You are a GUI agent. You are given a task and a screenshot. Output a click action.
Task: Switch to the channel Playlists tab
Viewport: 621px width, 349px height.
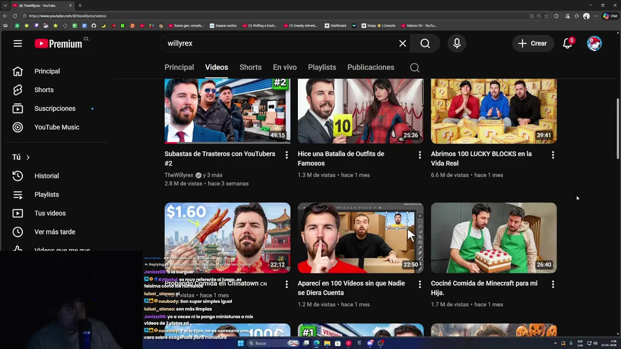pyautogui.click(x=322, y=67)
